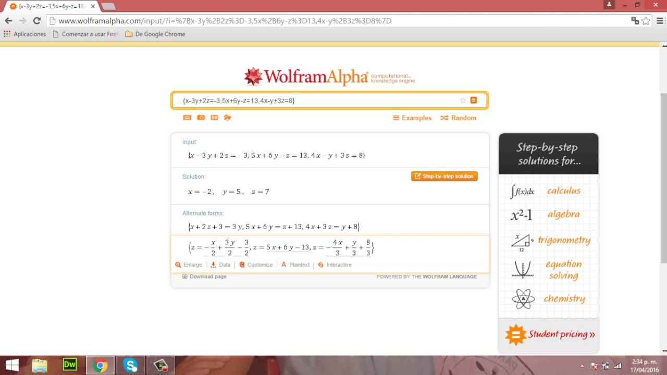Bookmark this page with the star icon
Viewport: 667px width, 375px height.
pyautogui.click(x=646, y=21)
